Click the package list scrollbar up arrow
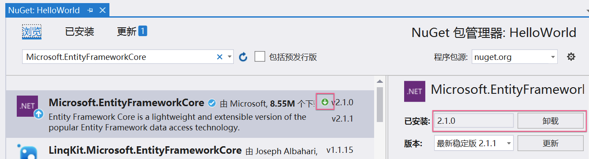The width and height of the screenshot is (589, 159). [x=379, y=81]
